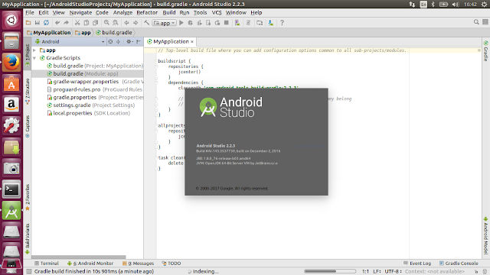Click the Stop square icon

pyautogui.click(x=227, y=23)
